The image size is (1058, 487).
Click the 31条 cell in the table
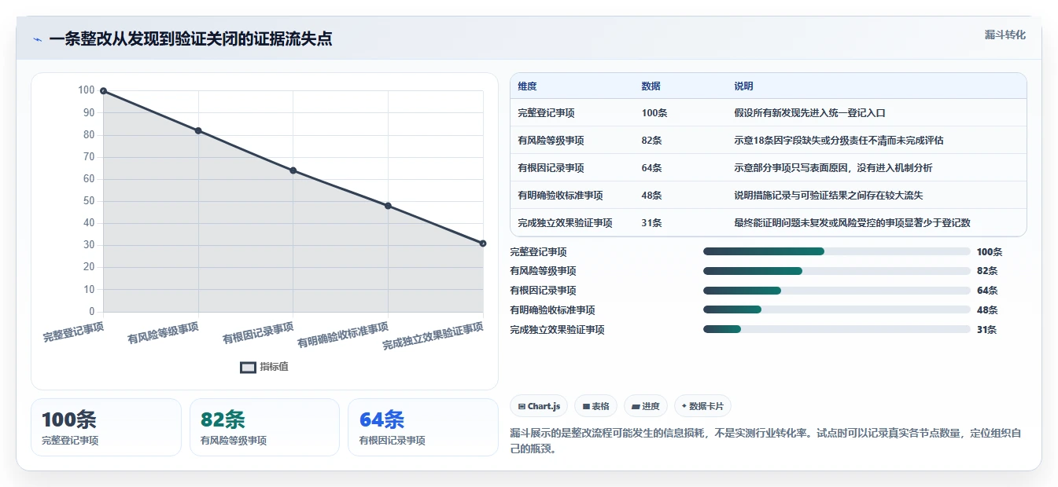[x=651, y=223]
